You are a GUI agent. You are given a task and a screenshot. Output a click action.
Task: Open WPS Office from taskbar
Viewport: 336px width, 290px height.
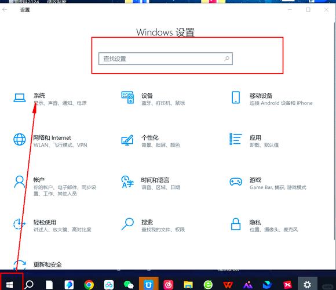click(x=228, y=285)
